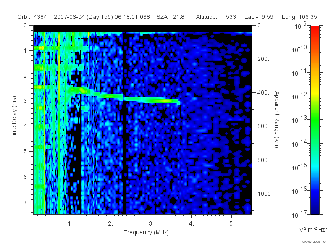Click the frequency tick label '3.'
Image resolution: width=336 pixels, height=252 pixels.
151,224
